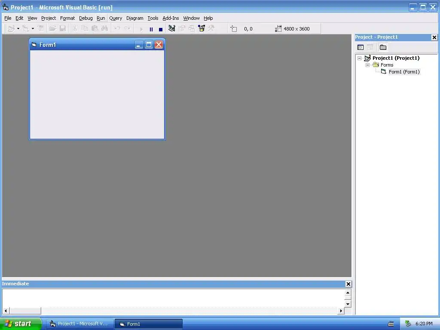Click the Add Standard EXE Project icon
The width and height of the screenshot is (440, 330).
11,29
